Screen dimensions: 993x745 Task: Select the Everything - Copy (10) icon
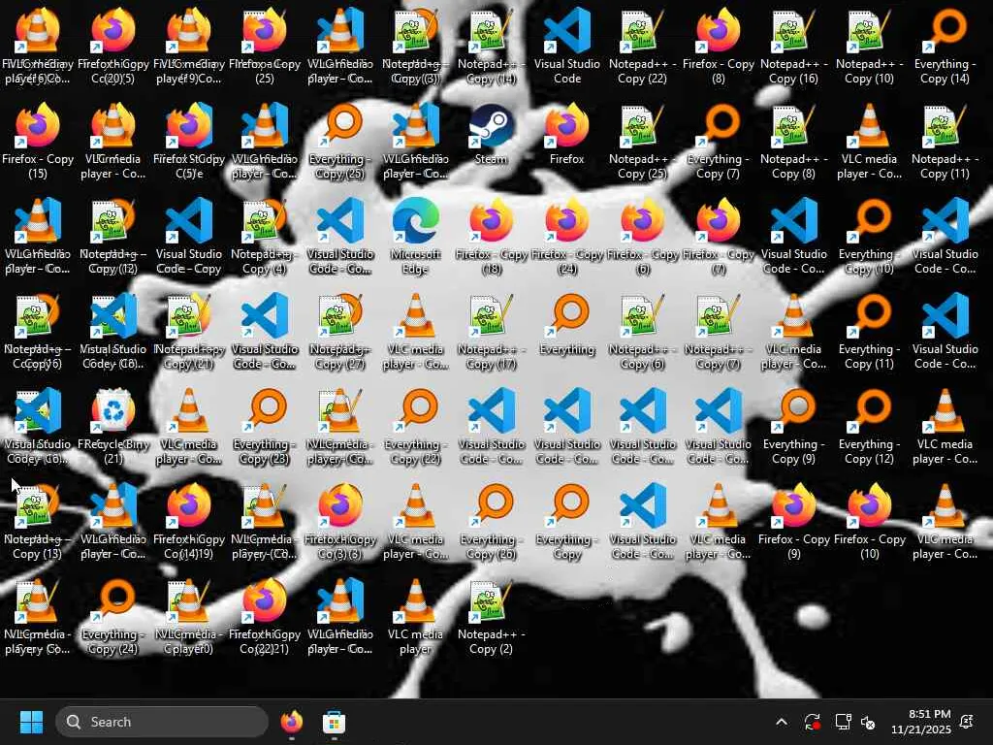(x=870, y=237)
